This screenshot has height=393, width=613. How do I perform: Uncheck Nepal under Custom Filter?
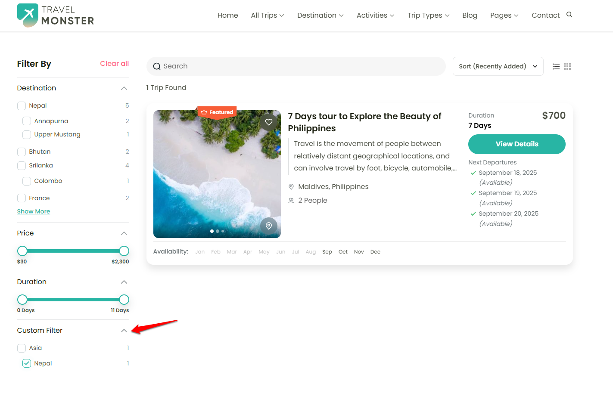(x=26, y=363)
